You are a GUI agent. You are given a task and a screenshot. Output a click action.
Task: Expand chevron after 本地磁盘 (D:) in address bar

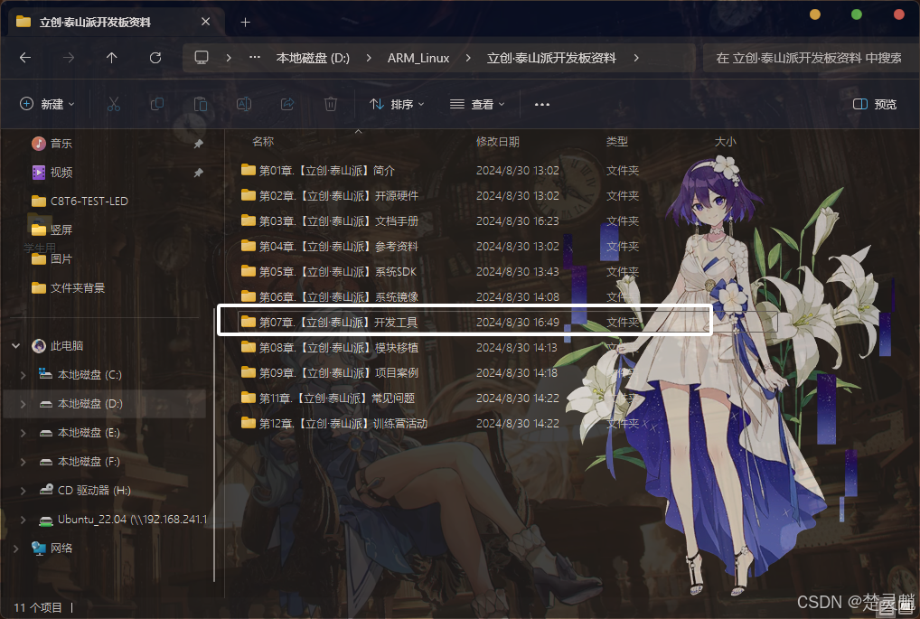pos(369,58)
